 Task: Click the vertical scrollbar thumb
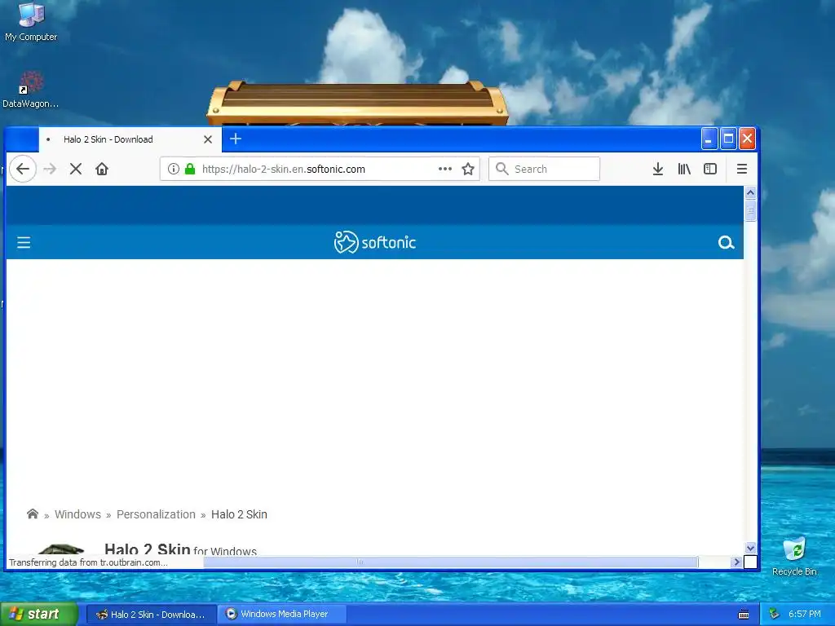point(750,209)
